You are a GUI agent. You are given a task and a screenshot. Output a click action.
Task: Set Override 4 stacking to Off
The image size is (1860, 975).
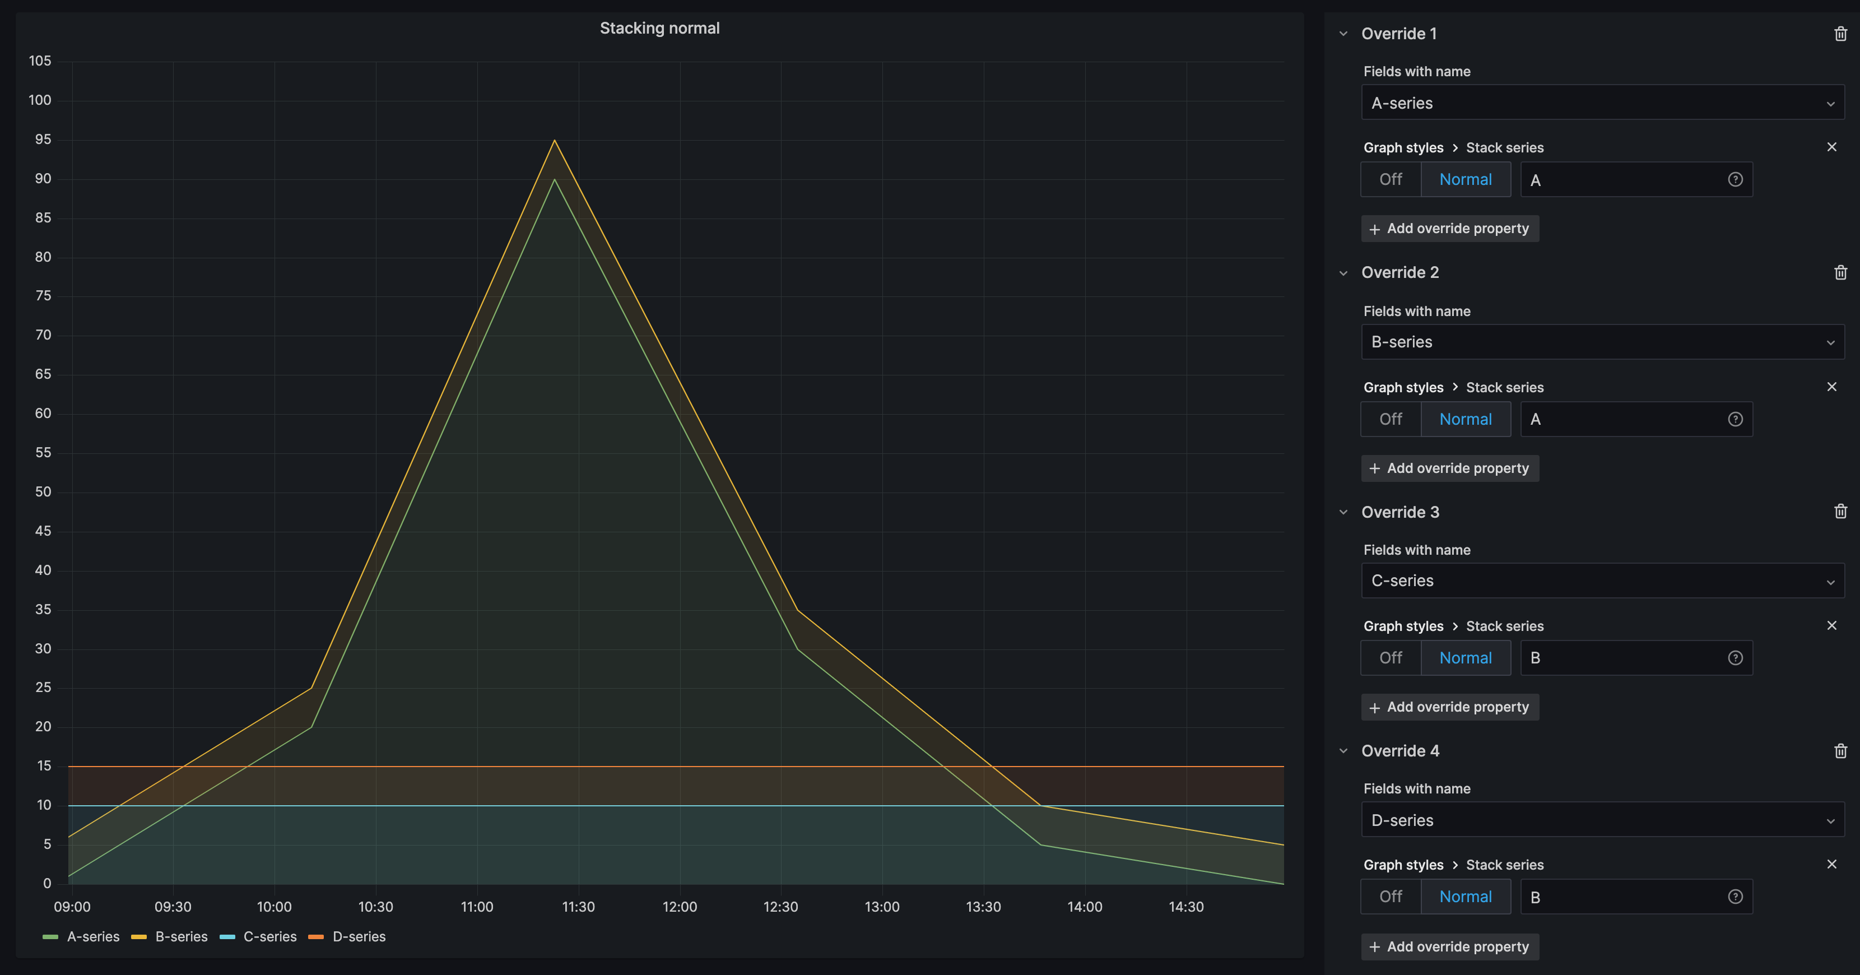click(1390, 897)
